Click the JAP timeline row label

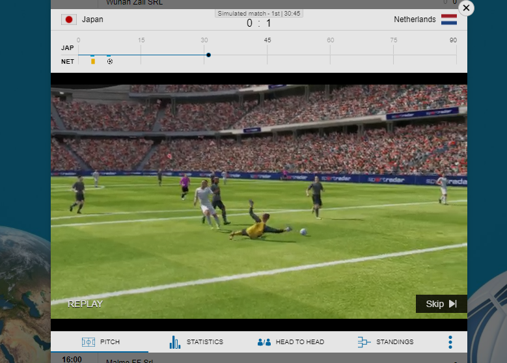(x=67, y=48)
